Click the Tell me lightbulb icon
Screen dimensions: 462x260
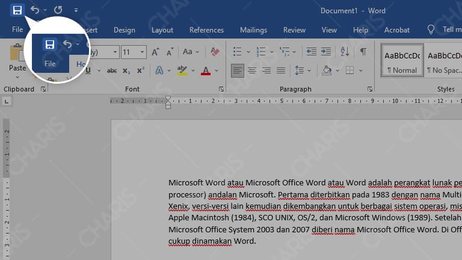point(431,29)
